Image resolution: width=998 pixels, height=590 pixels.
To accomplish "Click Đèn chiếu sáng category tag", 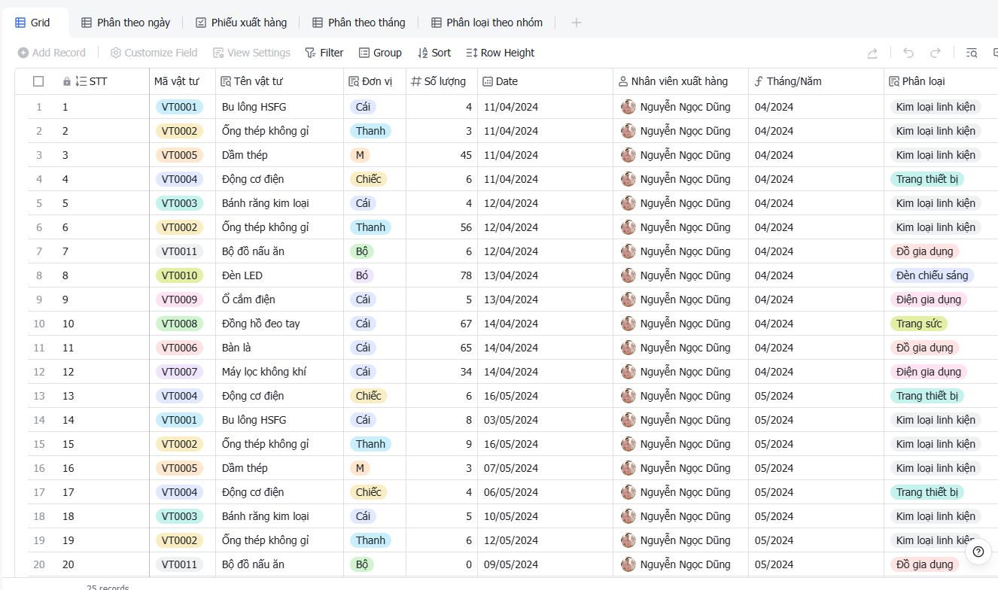I will [932, 275].
